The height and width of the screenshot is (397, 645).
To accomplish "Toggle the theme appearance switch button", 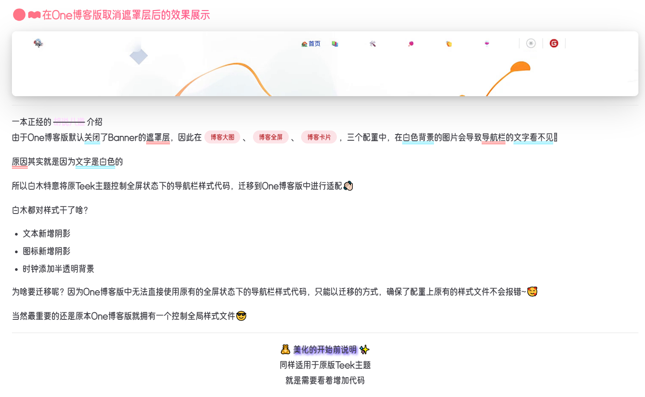I will coord(531,43).
